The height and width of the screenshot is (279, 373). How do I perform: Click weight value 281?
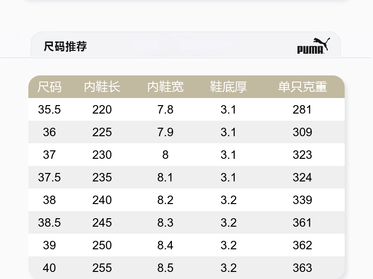pos(302,110)
